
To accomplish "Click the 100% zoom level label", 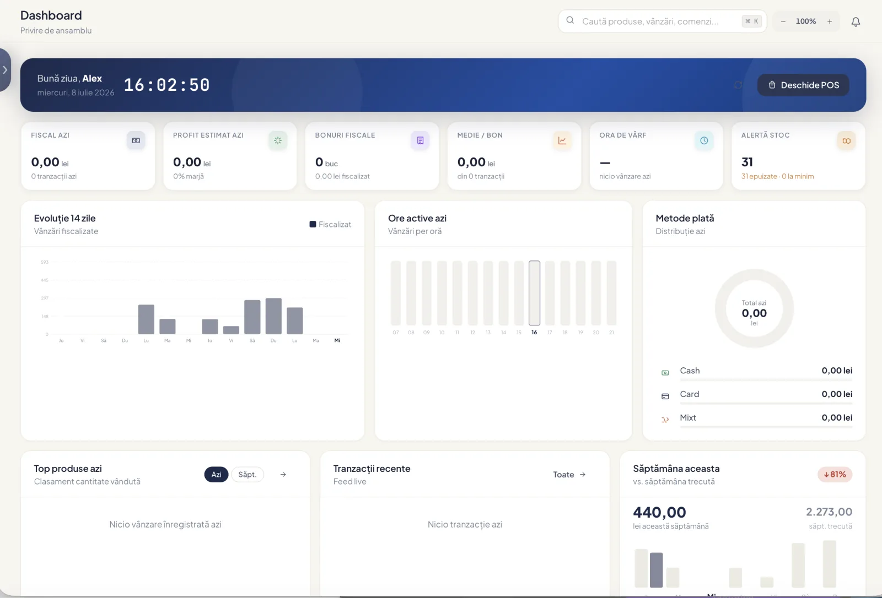I will pyautogui.click(x=805, y=21).
